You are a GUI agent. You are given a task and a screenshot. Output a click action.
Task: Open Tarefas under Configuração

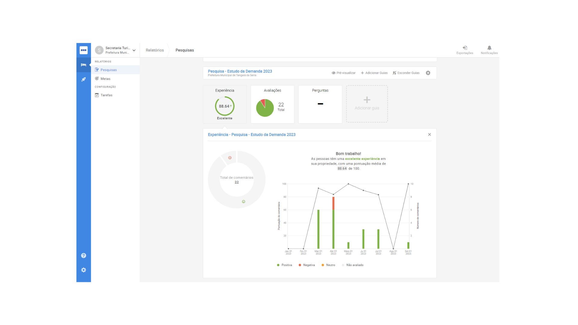click(115, 95)
